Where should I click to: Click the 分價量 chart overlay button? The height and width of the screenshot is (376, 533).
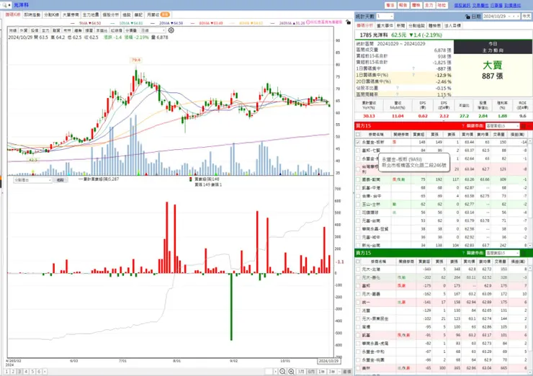tap(131, 30)
